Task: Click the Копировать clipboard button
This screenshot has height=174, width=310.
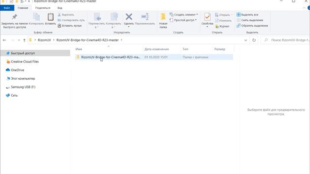Action: click(36, 19)
